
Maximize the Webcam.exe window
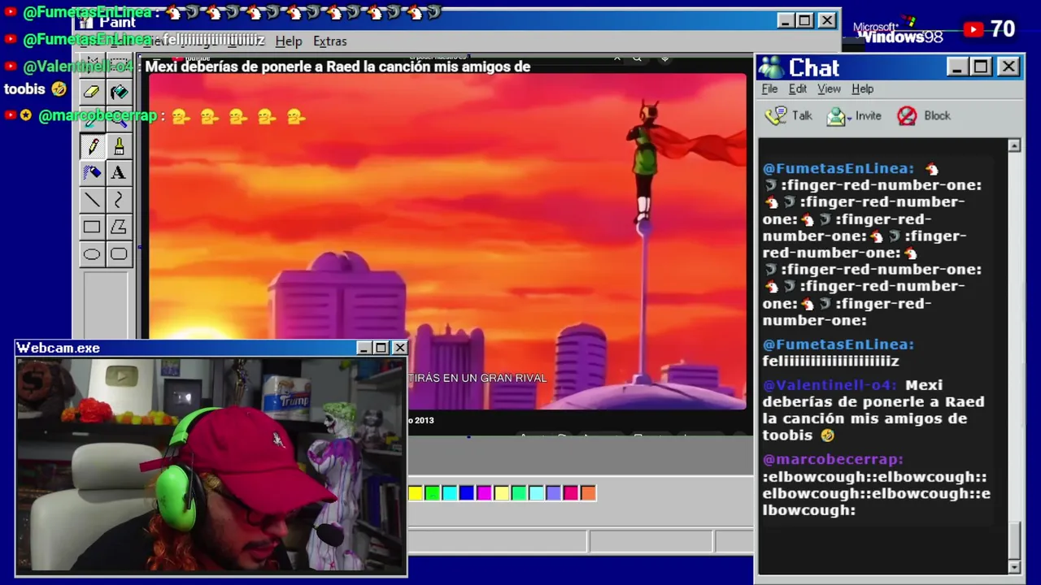tap(381, 348)
